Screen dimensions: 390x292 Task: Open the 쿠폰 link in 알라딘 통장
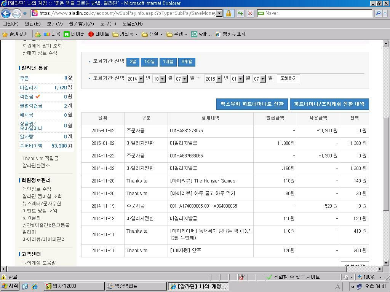[24, 78]
